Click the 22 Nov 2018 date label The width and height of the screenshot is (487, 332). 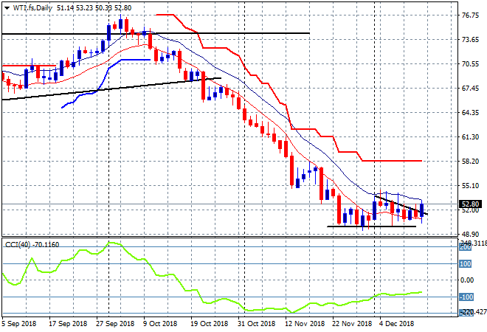(352, 324)
